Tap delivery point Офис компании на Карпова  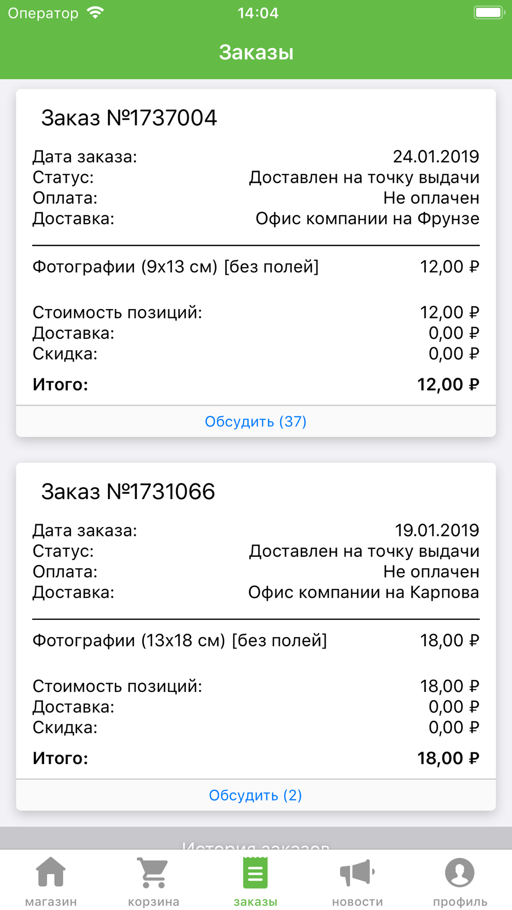click(364, 592)
